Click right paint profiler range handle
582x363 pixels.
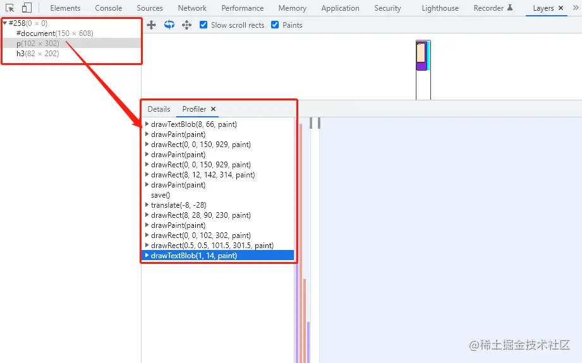(x=319, y=122)
